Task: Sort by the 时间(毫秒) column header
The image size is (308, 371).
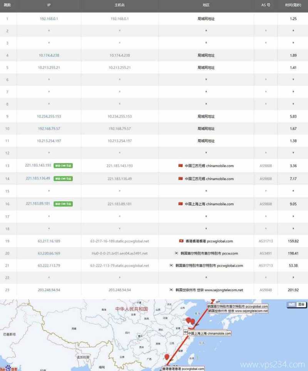Action: tap(293, 5)
